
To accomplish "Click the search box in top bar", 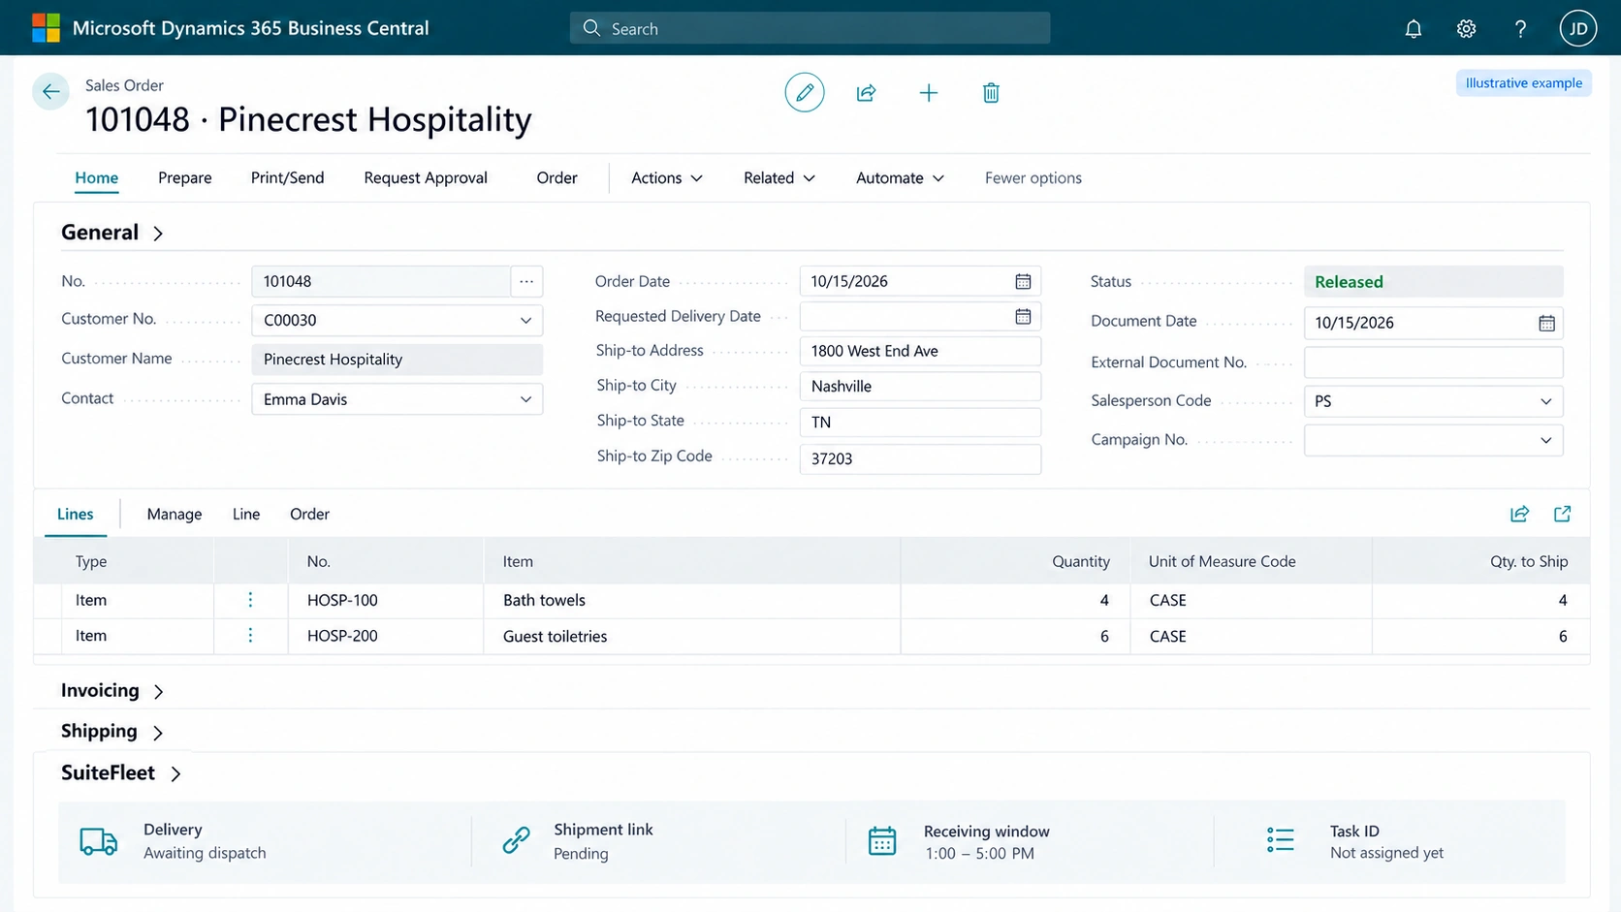I will 810,28.
